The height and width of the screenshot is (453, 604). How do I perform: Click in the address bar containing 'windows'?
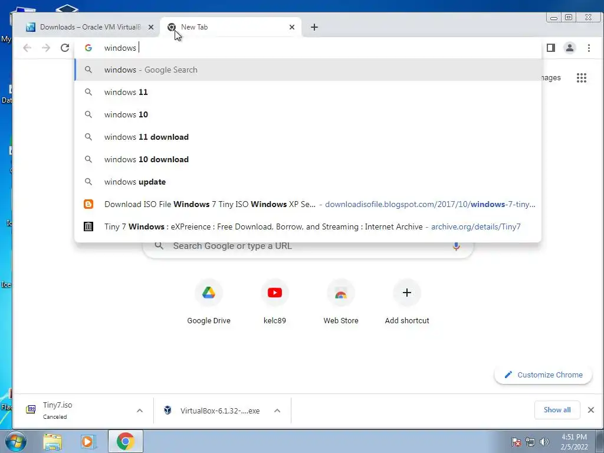[308, 48]
